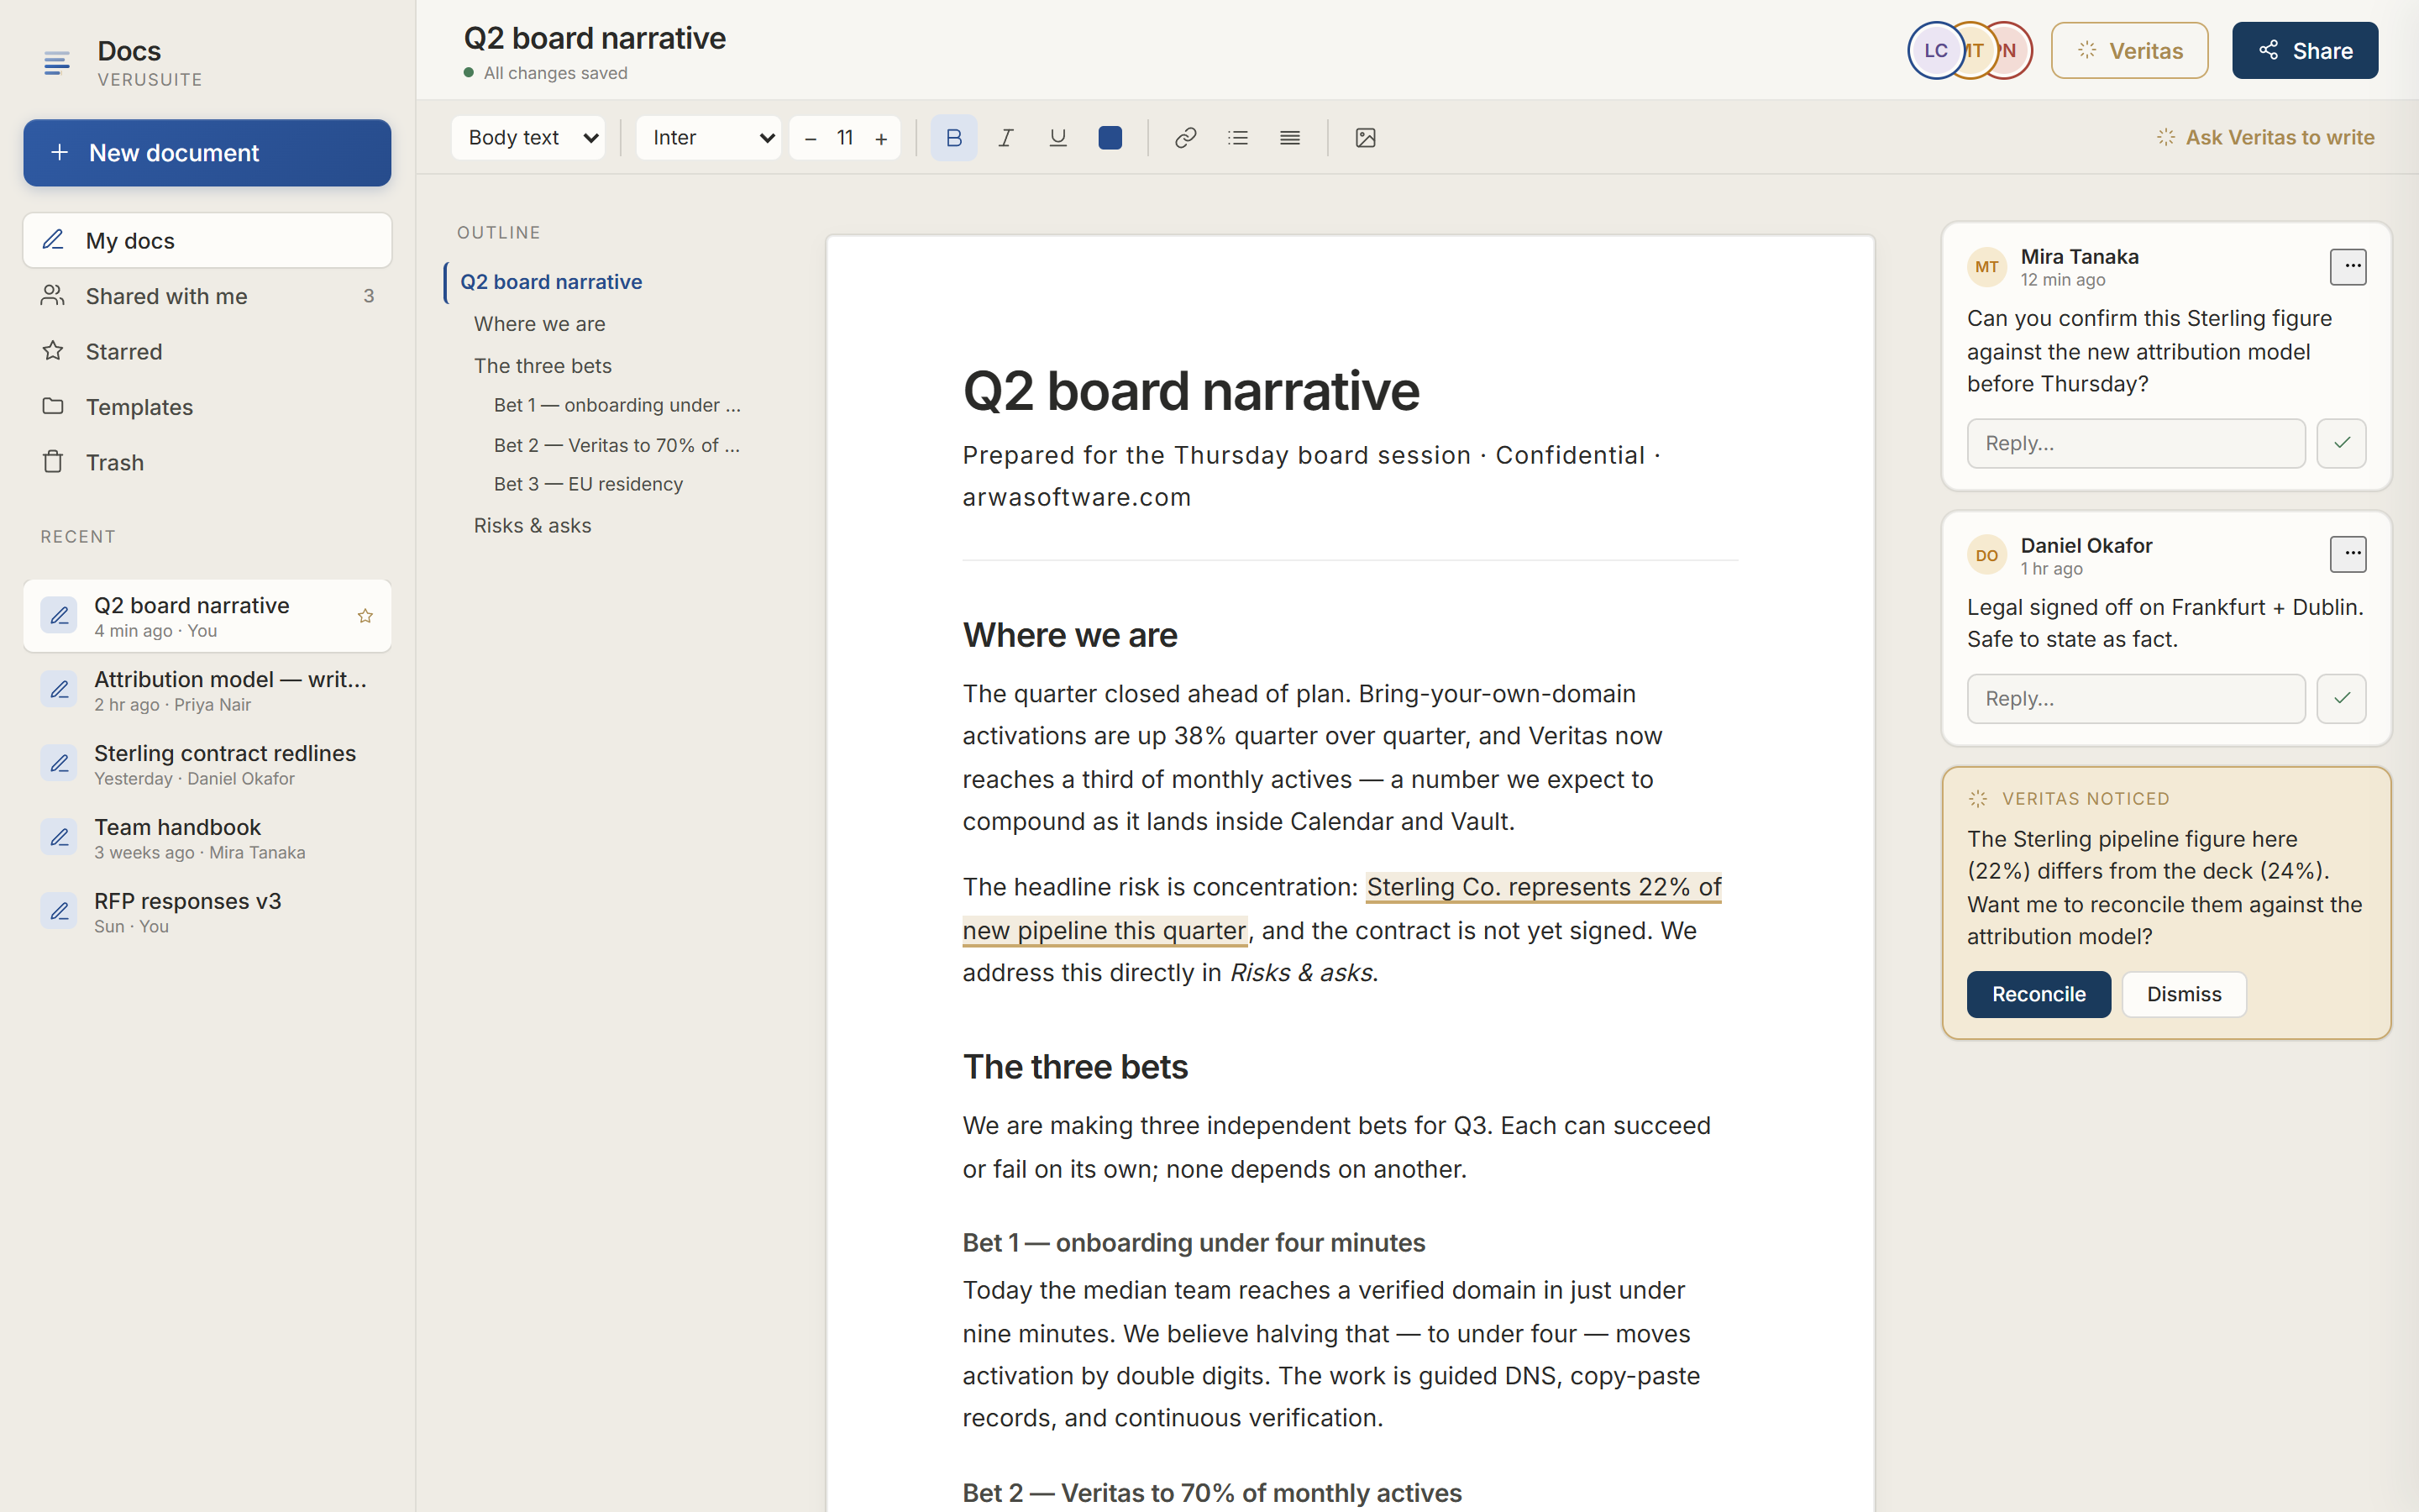Image resolution: width=2419 pixels, height=1512 pixels.
Task: Toggle bold formatting
Action: point(953,138)
